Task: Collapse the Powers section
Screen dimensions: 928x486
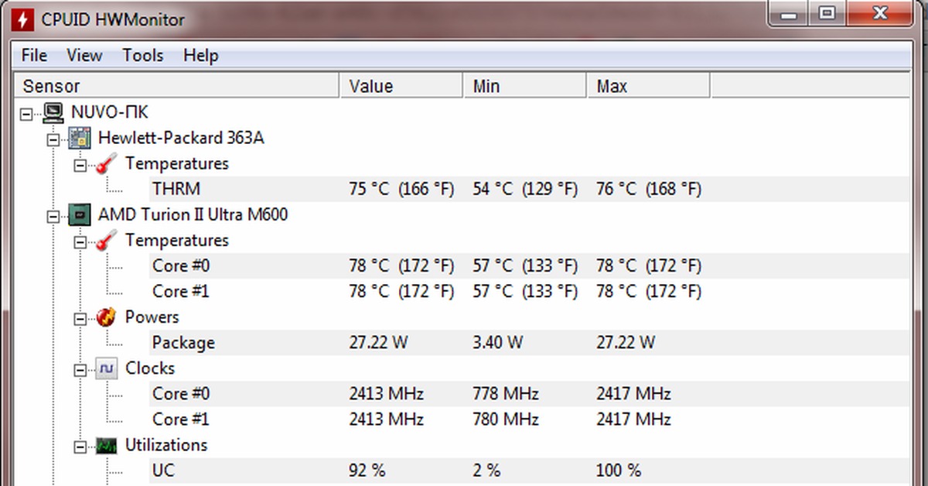Action: (80, 318)
